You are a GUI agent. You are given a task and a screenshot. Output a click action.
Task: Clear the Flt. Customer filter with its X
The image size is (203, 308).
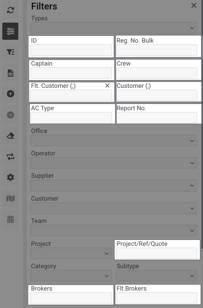[x=107, y=86]
